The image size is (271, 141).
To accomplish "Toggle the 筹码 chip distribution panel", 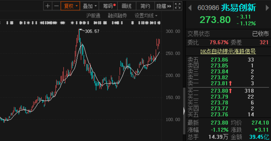I will click(109, 6).
